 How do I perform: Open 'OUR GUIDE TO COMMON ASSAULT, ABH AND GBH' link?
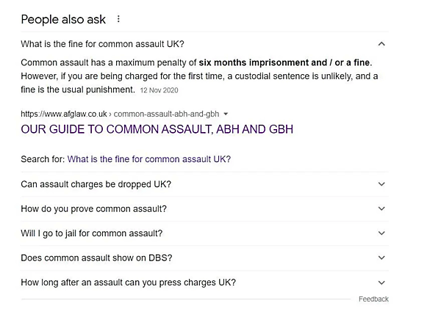(157, 129)
